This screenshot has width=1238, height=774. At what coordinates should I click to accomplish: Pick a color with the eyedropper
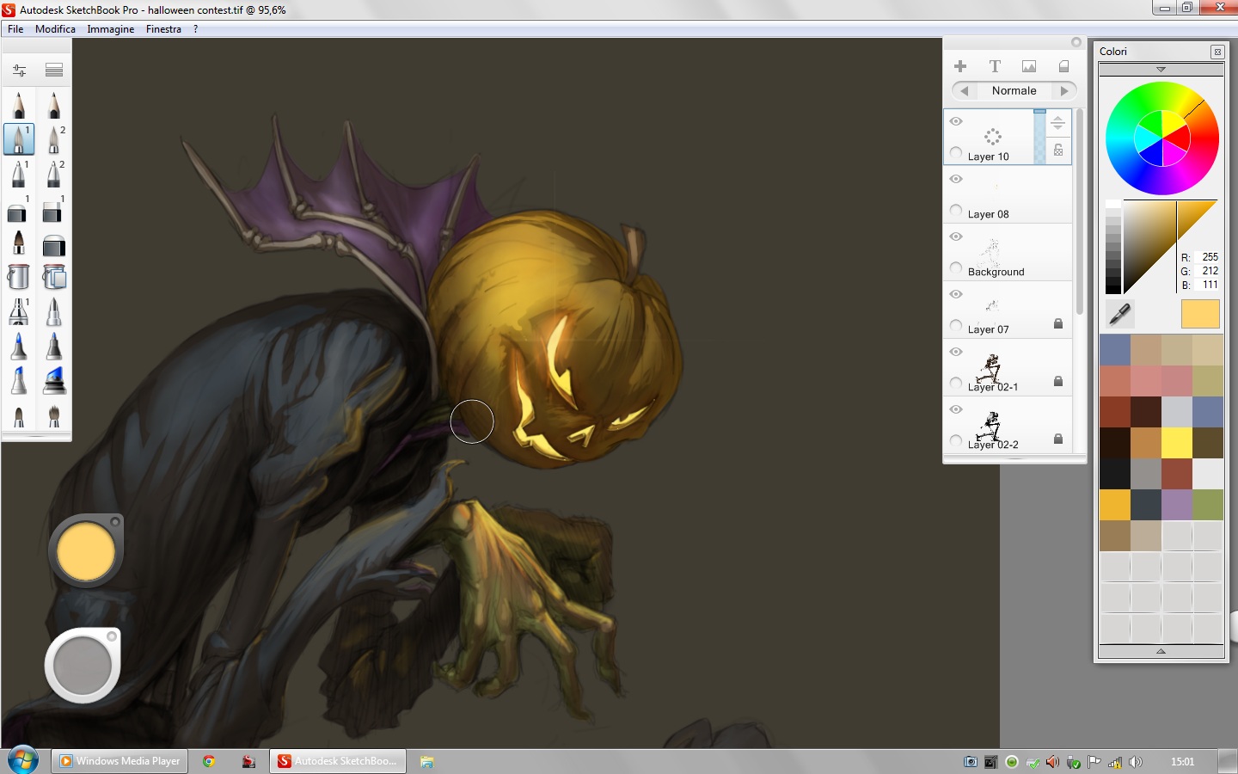[x=1119, y=314]
